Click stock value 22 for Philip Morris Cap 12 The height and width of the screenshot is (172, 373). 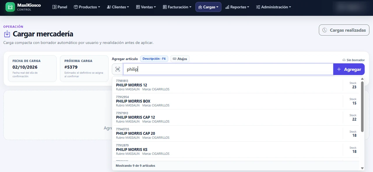coord(354,119)
